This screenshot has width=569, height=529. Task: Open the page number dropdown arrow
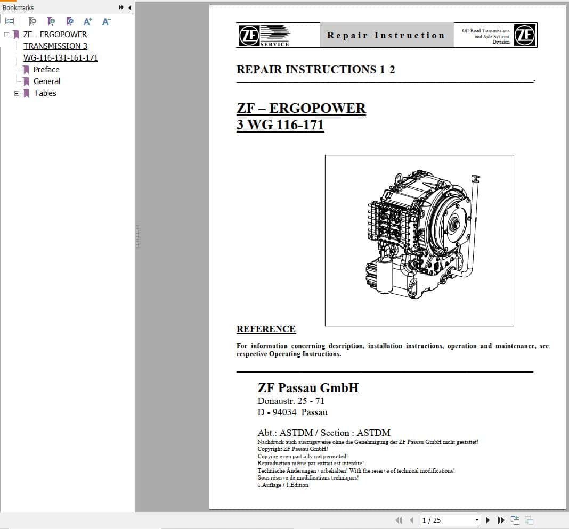477,520
